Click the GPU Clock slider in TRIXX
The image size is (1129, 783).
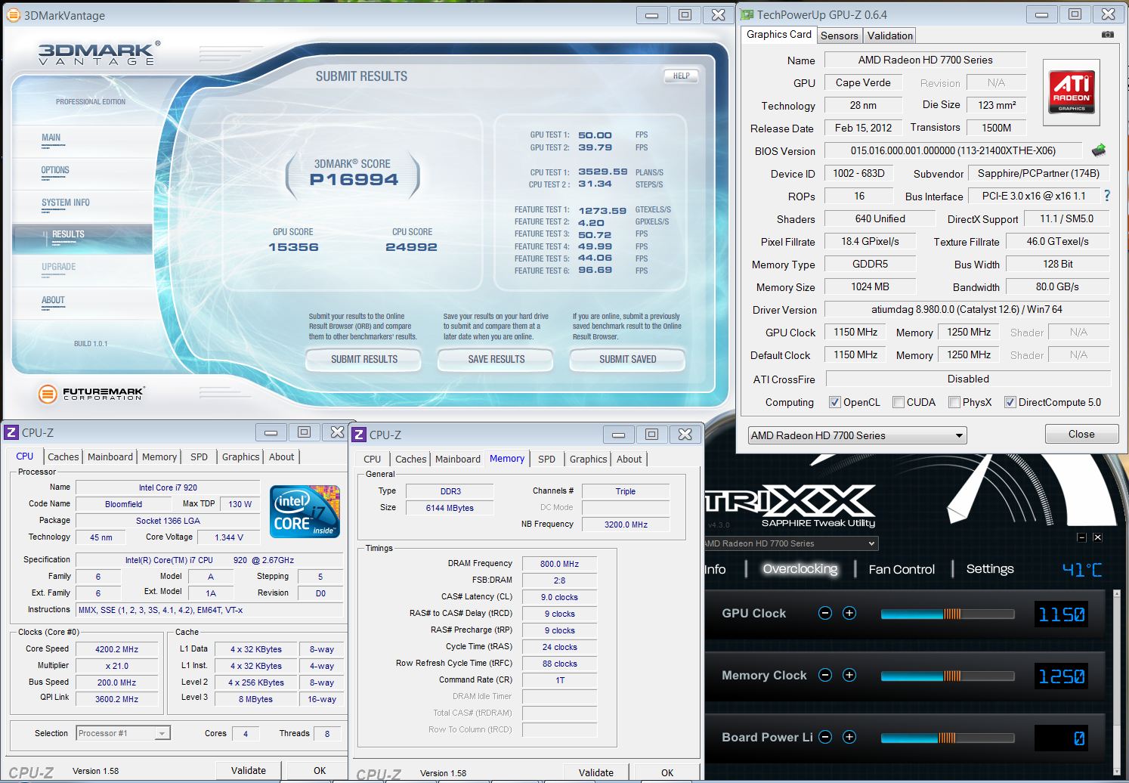[948, 614]
